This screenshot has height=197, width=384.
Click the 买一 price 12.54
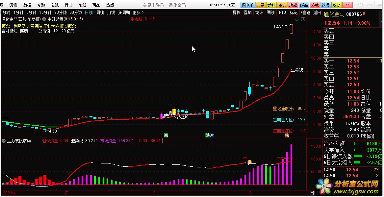353,61
